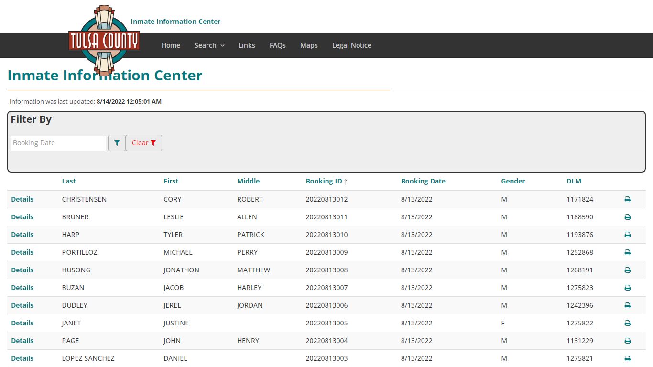Open Details for HARP
This screenshot has width=653, height=367.
click(22, 235)
